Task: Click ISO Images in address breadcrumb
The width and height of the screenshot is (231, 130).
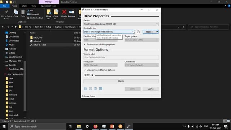Action: click(x=70, y=27)
